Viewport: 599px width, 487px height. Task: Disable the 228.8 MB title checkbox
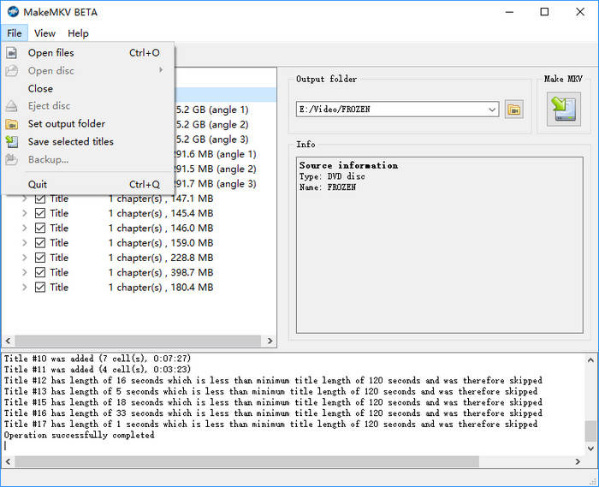(x=40, y=258)
